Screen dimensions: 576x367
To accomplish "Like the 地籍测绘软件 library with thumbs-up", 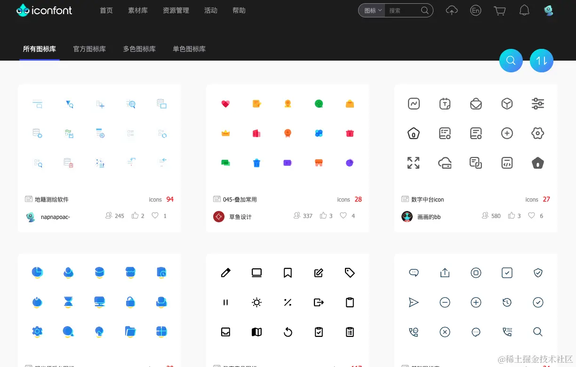I will click(x=135, y=216).
